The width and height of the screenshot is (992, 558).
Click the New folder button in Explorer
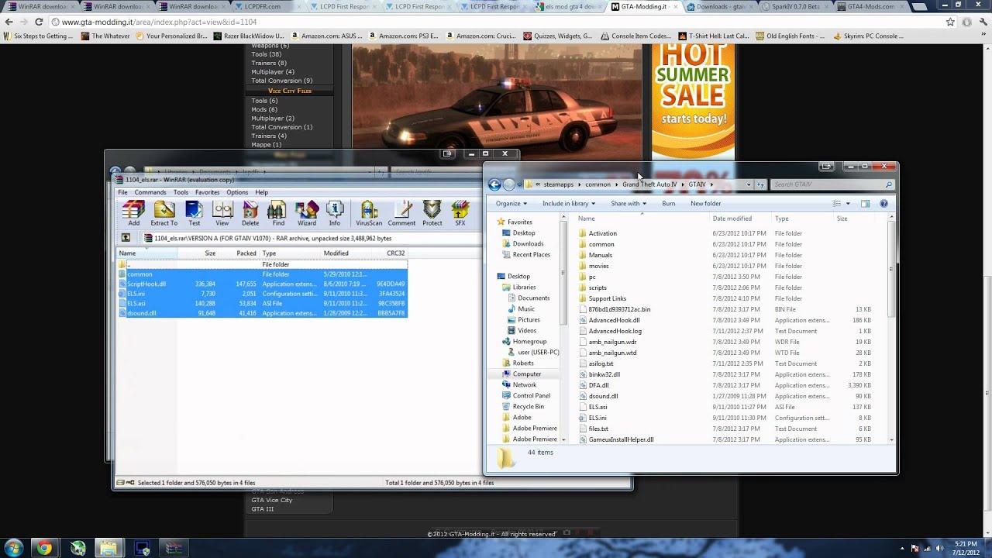(x=705, y=204)
